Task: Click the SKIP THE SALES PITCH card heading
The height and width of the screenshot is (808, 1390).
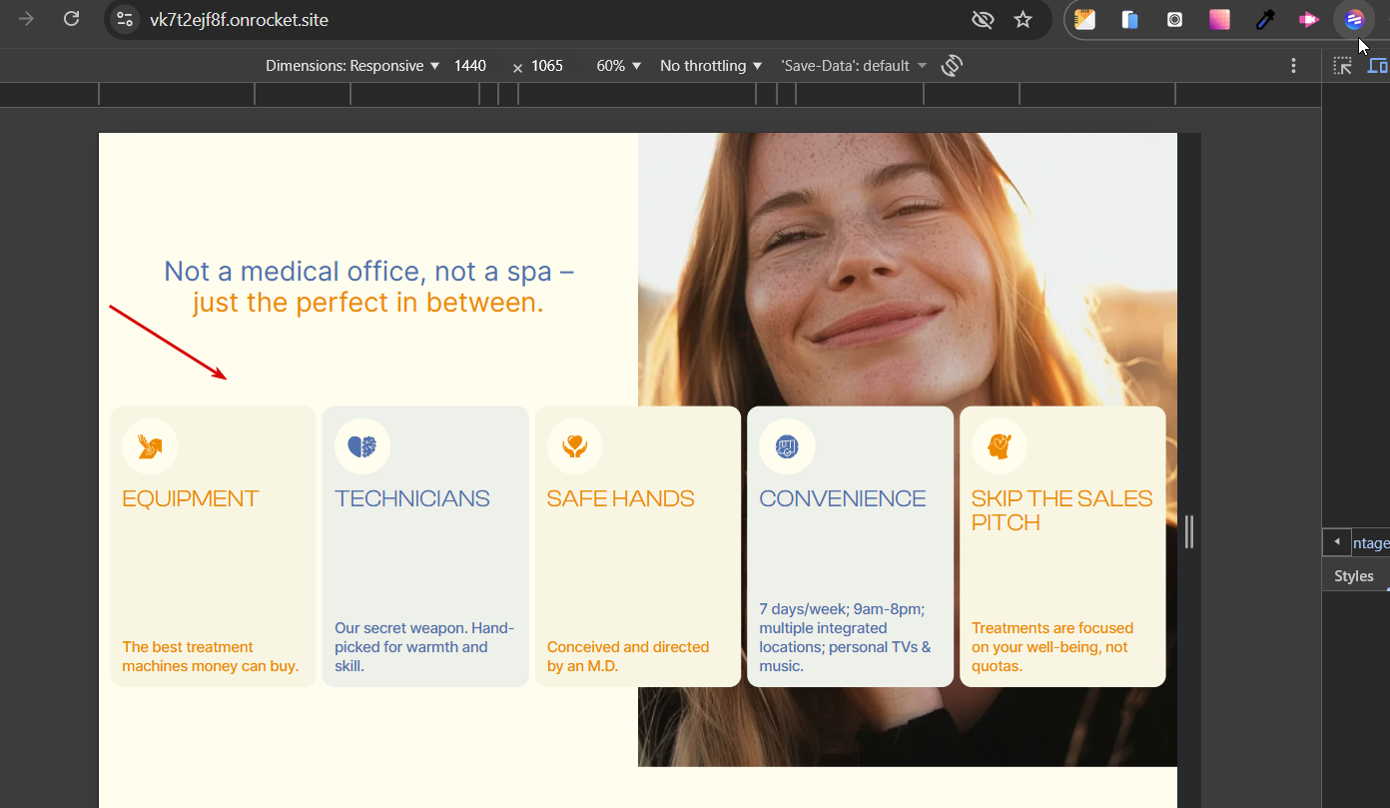Action: pyautogui.click(x=1061, y=510)
